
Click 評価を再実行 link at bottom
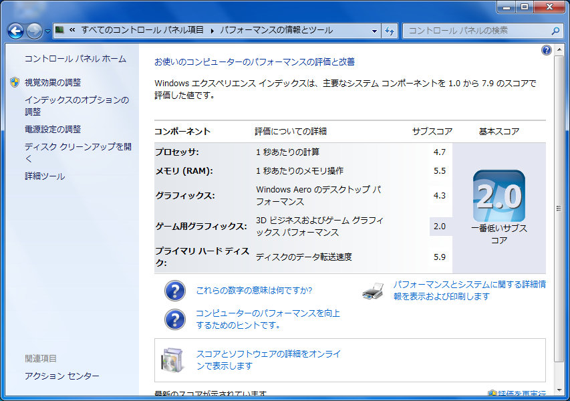coord(522,393)
